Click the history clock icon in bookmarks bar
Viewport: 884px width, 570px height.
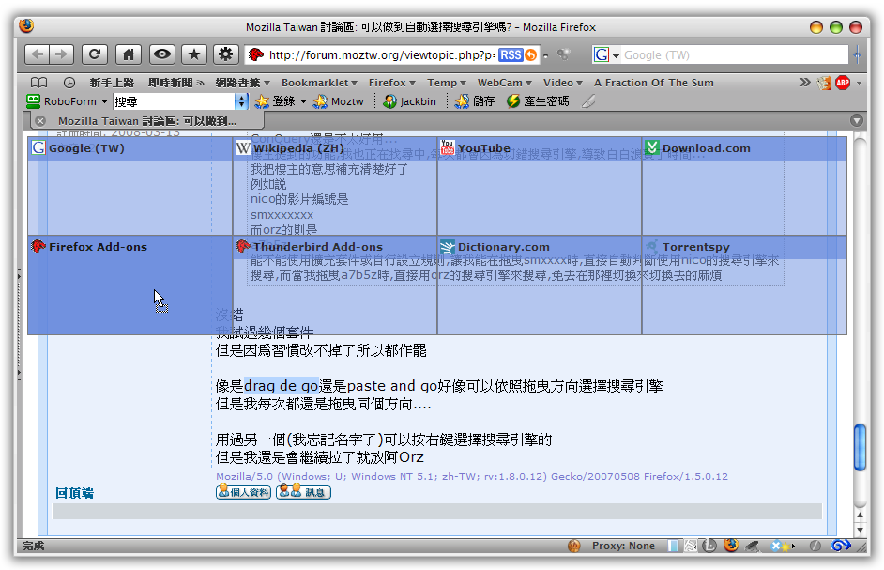pos(69,83)
